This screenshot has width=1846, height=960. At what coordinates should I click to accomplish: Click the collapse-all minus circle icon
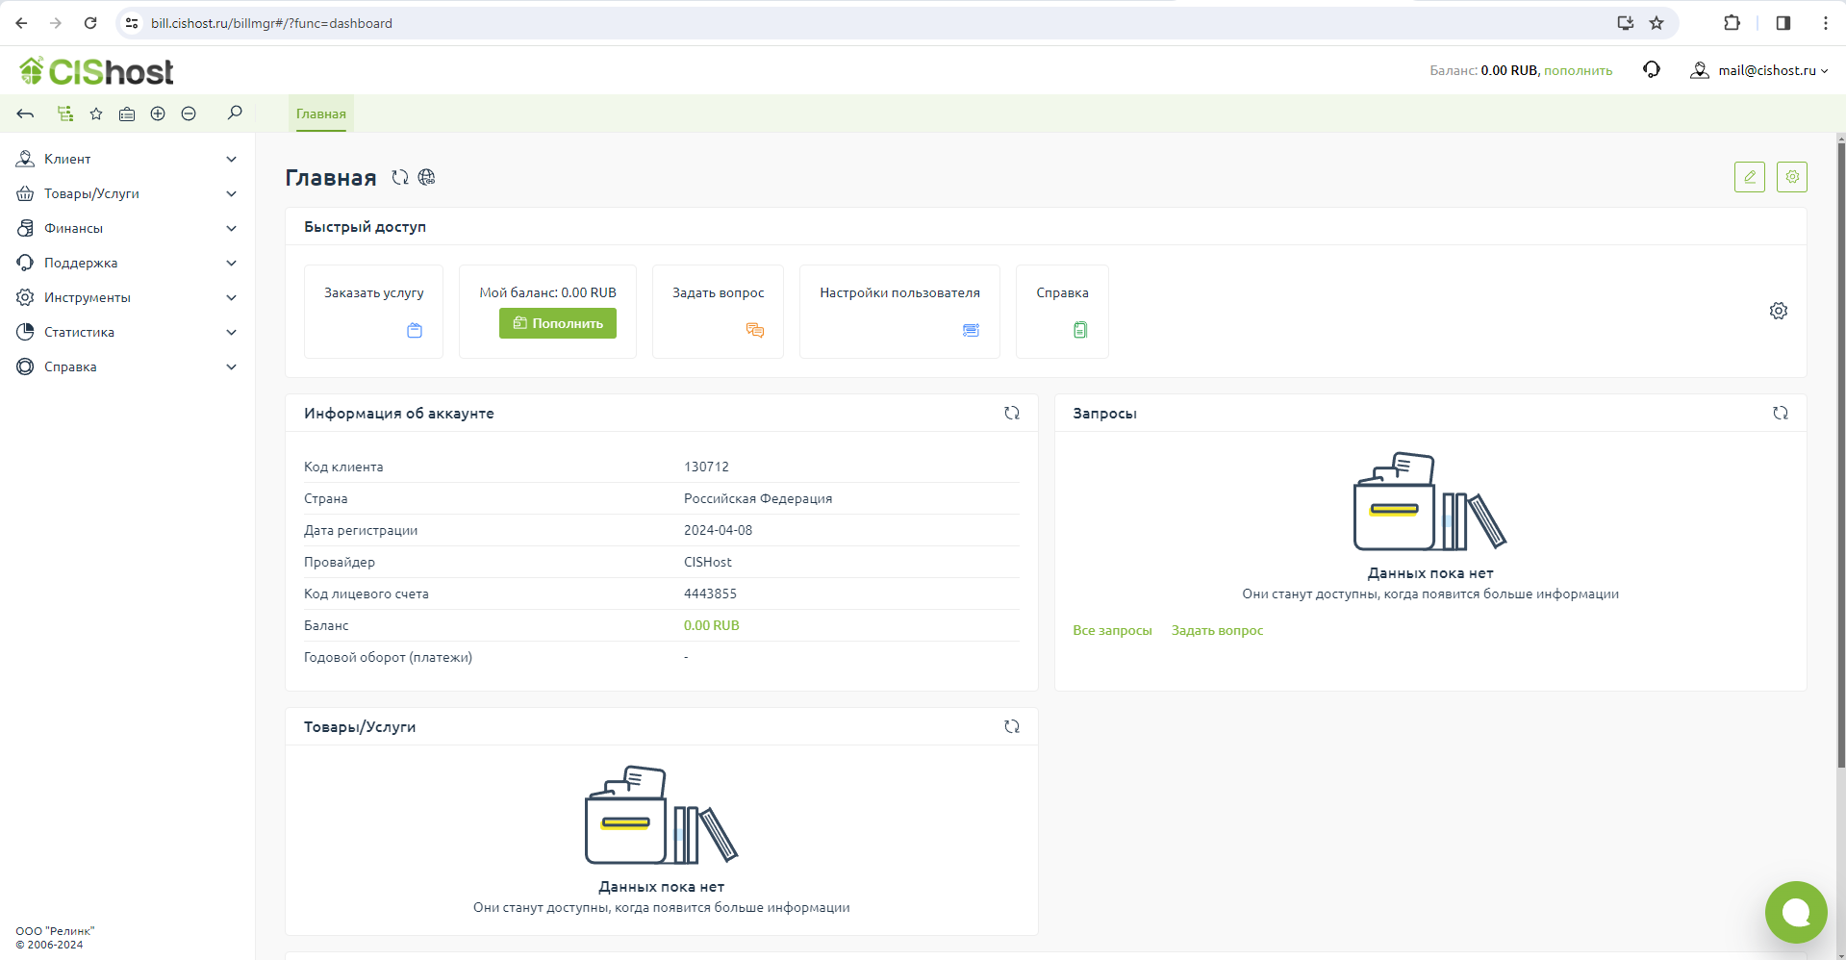[x=189, y=114]
